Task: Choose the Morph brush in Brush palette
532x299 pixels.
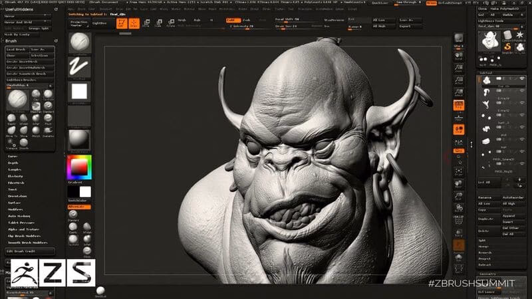Action: [36, 131]
